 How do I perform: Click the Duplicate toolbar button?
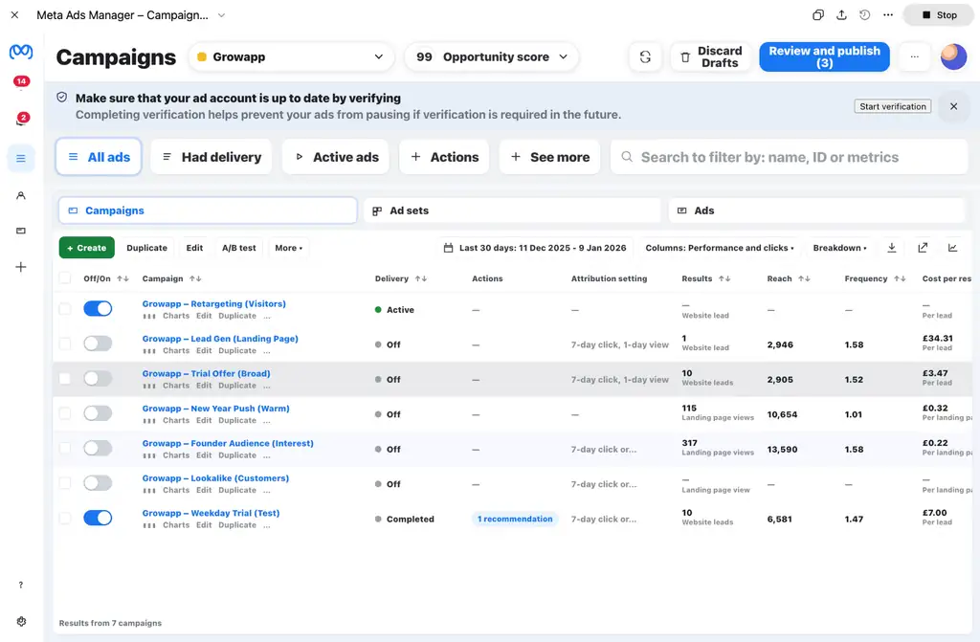[146, 248]
